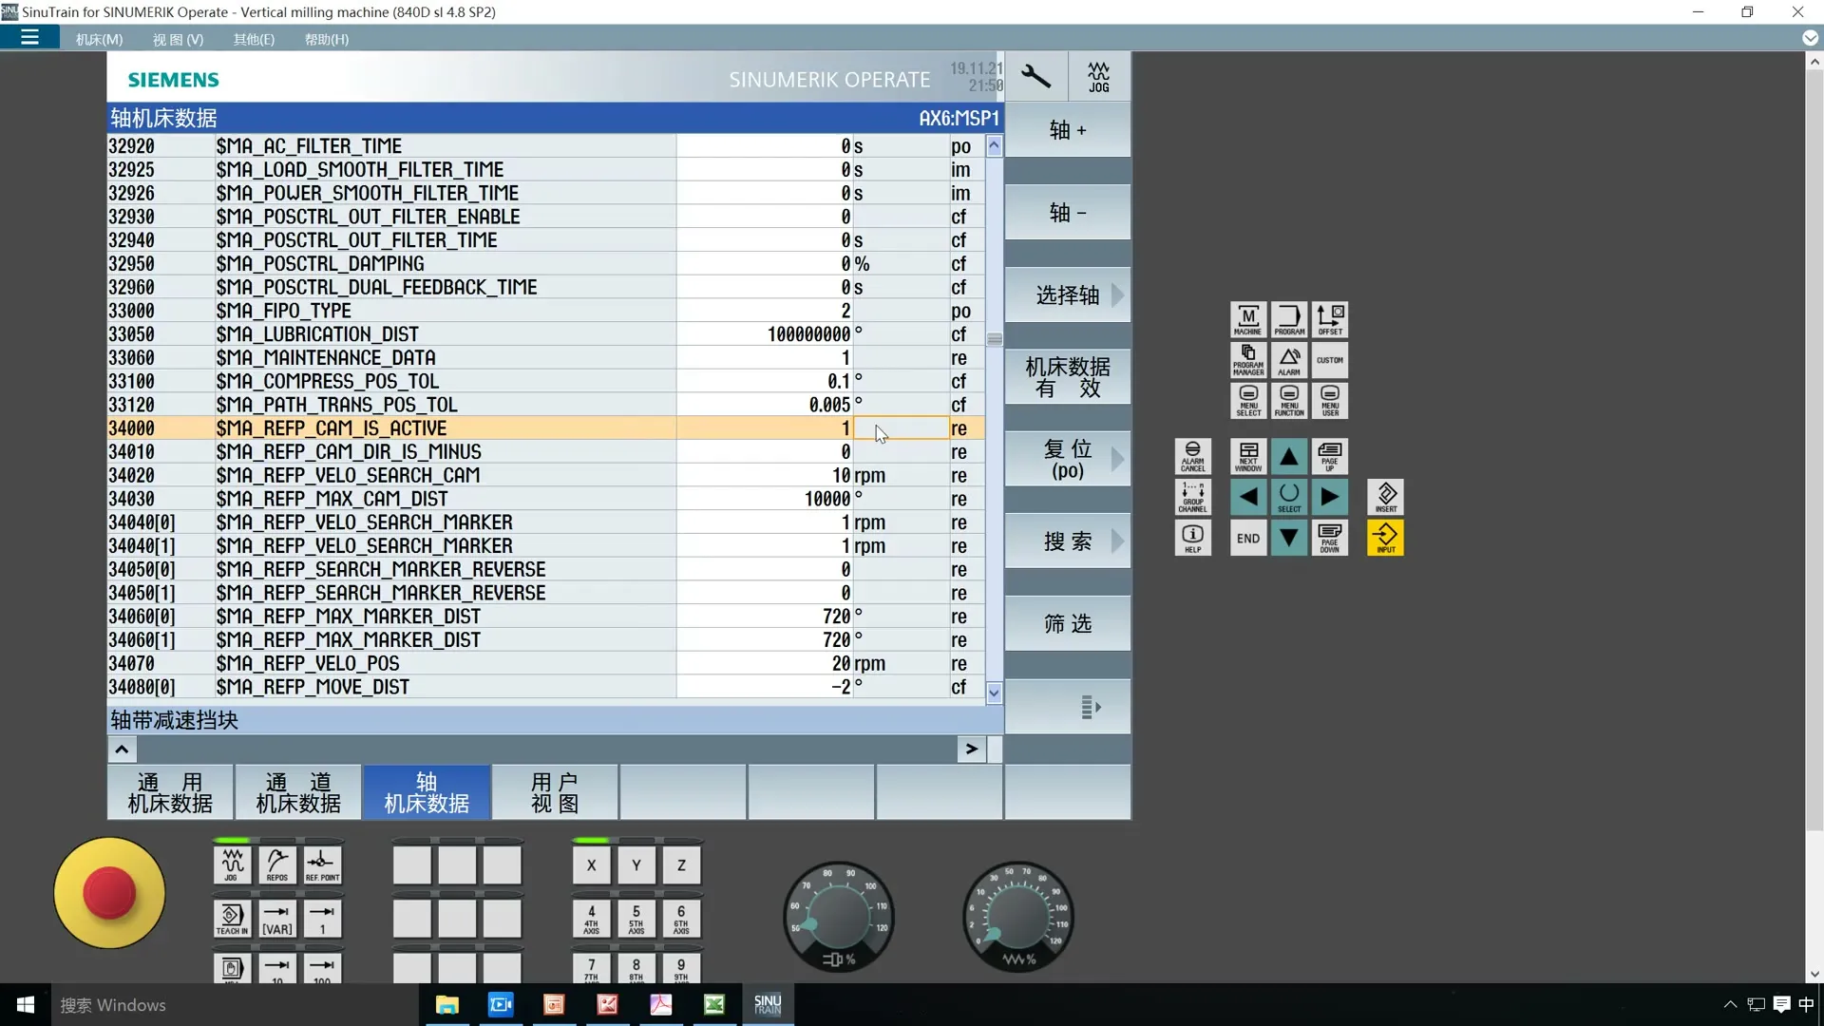Open the 机床(M) menu
Viewport: 1824px width, 1026px height.
pos(99,39)
